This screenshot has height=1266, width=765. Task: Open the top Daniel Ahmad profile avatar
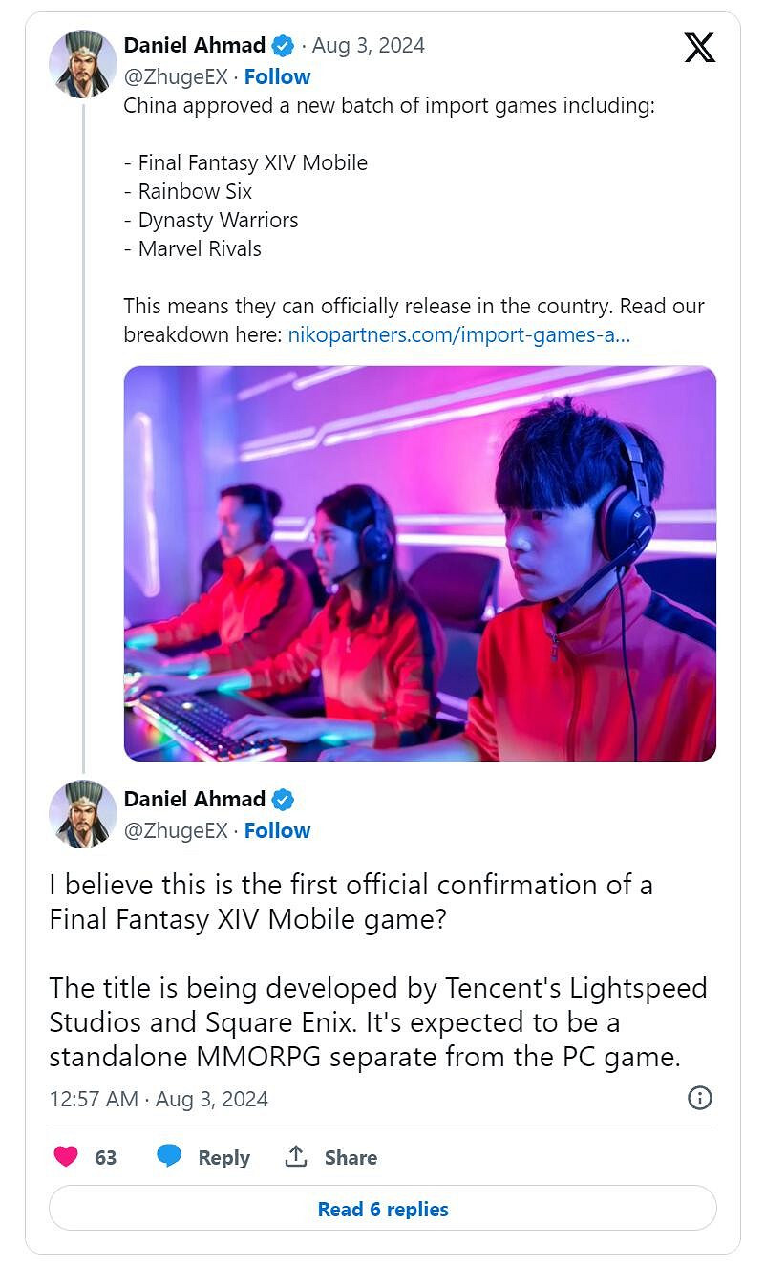[x=83, y=64]
